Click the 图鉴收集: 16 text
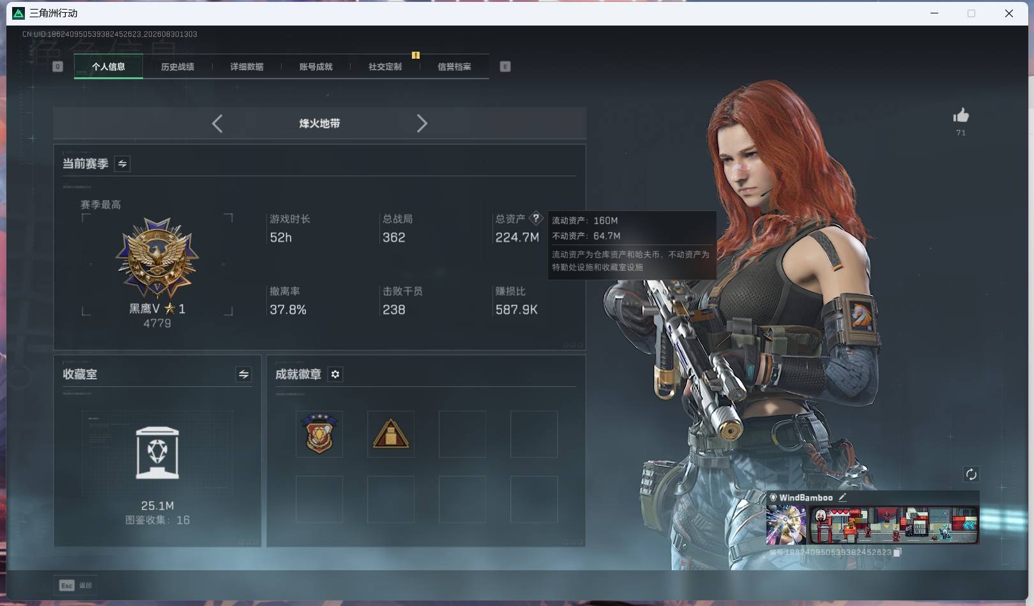Image resolution: width=1034 pixels, height=606 pixels. click(157, 520)
